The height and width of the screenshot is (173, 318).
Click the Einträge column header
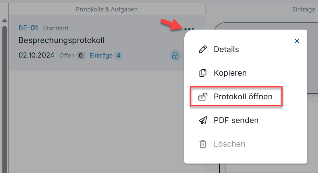point(303,9)
